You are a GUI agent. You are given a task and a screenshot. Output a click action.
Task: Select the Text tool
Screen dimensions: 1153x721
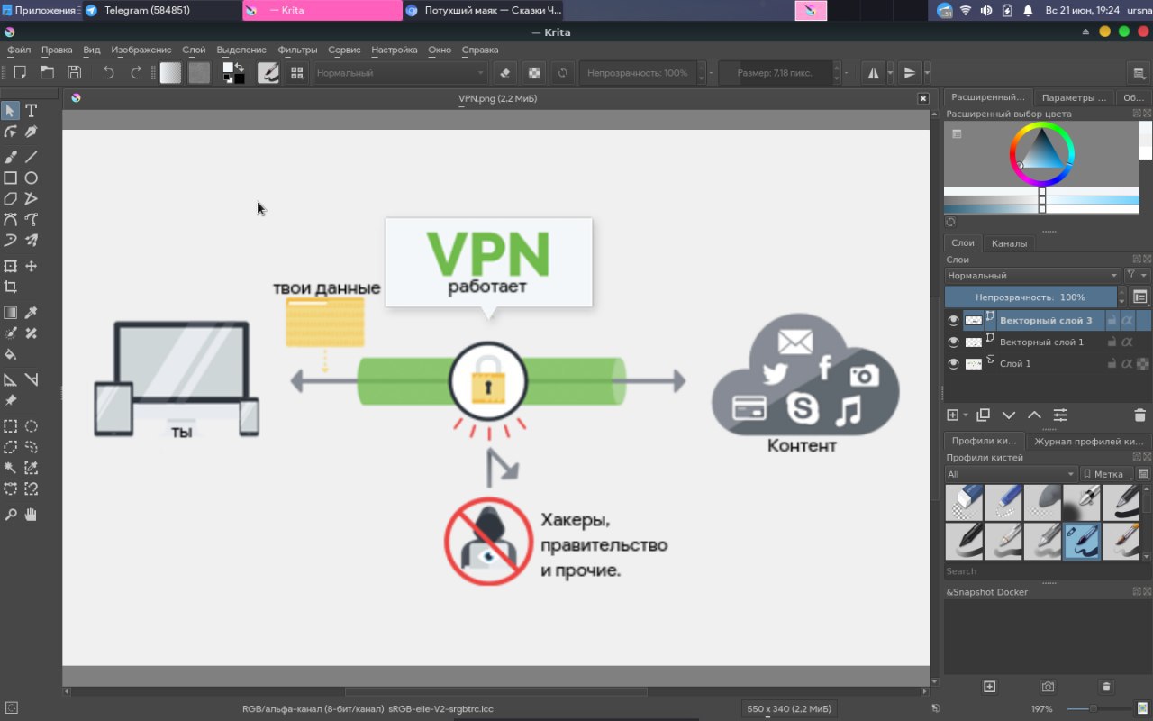click(x=31, y=110)
